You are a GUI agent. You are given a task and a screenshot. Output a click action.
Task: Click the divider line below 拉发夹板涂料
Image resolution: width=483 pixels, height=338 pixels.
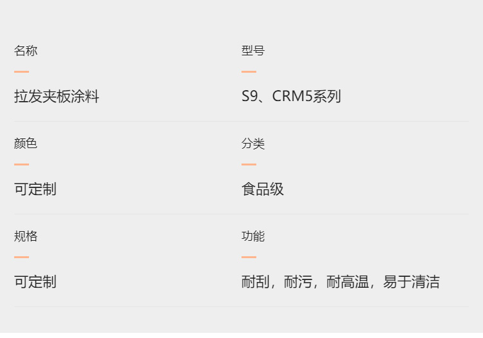[x=241, y=121]
